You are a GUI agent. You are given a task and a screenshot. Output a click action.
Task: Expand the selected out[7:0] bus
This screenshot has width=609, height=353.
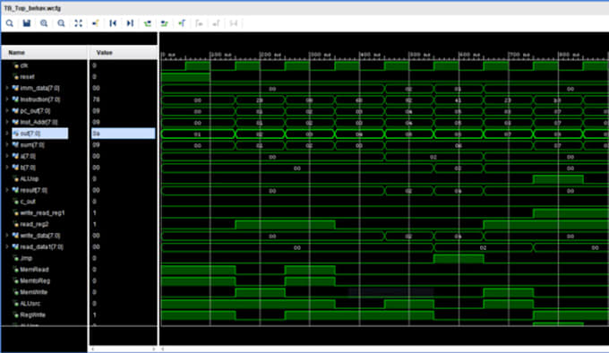(x=6, y=133)
